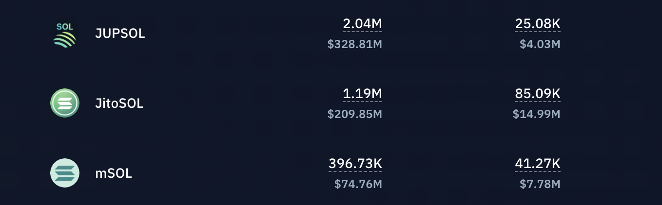Click the $14.99M USD value

coord(537,115)
